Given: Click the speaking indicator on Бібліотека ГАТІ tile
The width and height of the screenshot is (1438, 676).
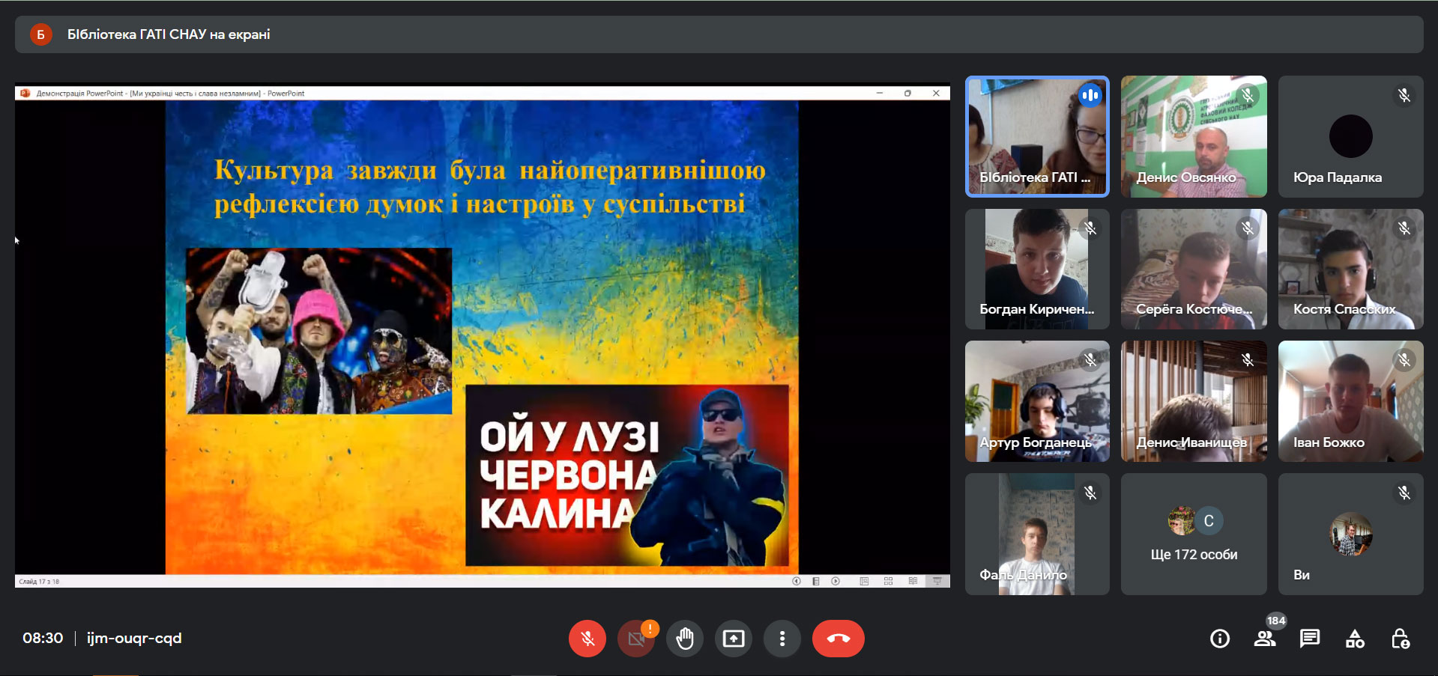Looking at the screenshot, I should [1090, 95].
